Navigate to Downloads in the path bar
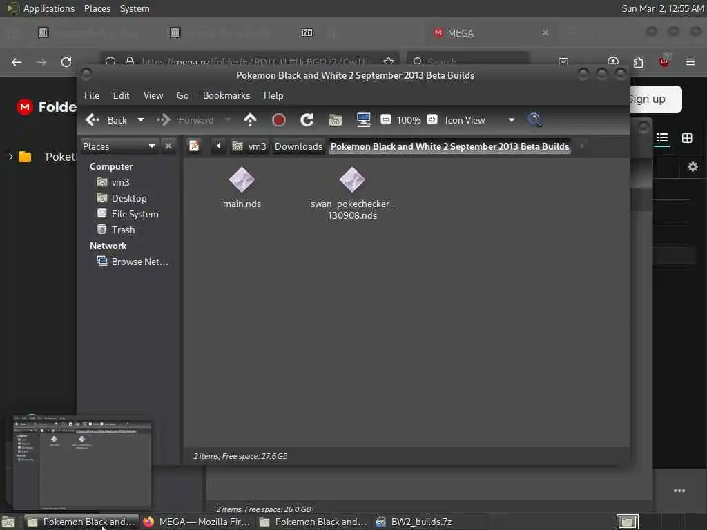The height and width of the screenshot is (530, 707). [x=298, y=146]
